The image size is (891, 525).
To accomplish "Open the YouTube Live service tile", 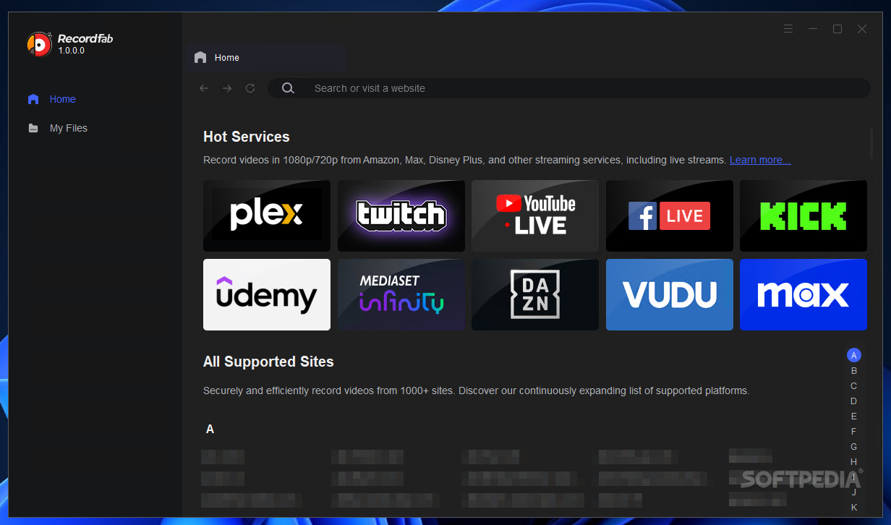I will 535,215.
